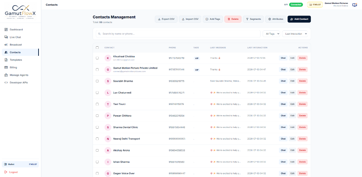362x177 pixels.
Task: Click the Export CSV button
Action: tap(166, 19)
